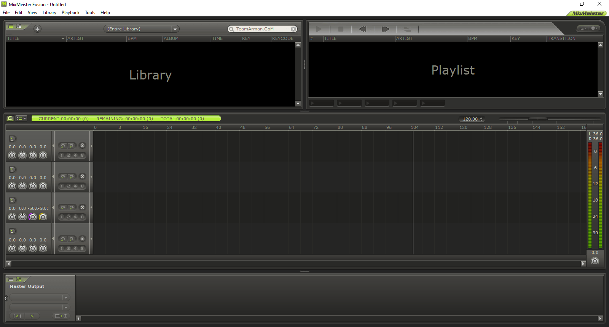
Task: Click the timeline scrollbar right arrow
Action: [x=583, y=264]
